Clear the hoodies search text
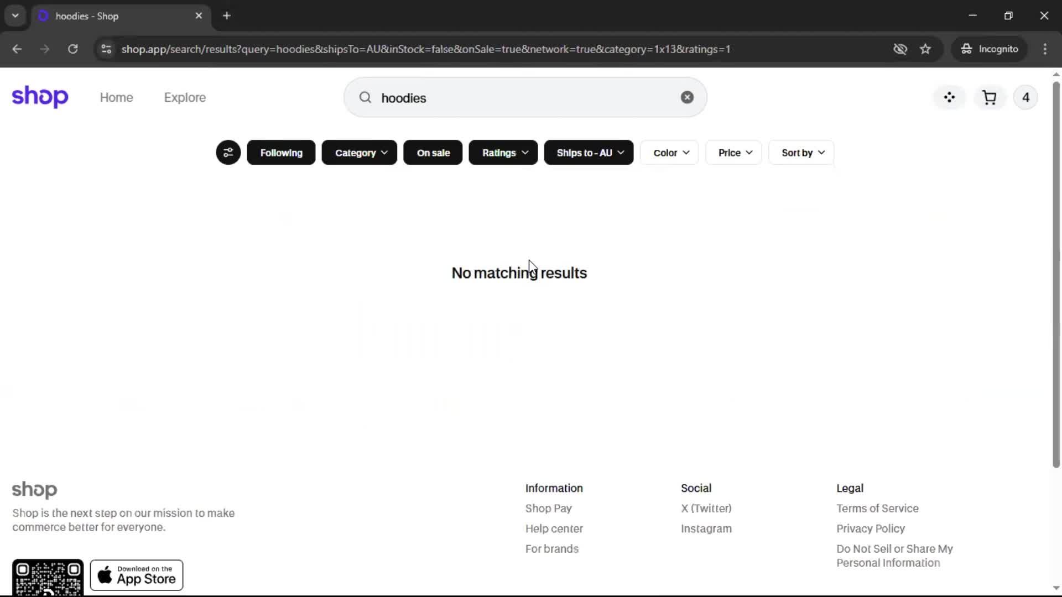 (687, 97)
